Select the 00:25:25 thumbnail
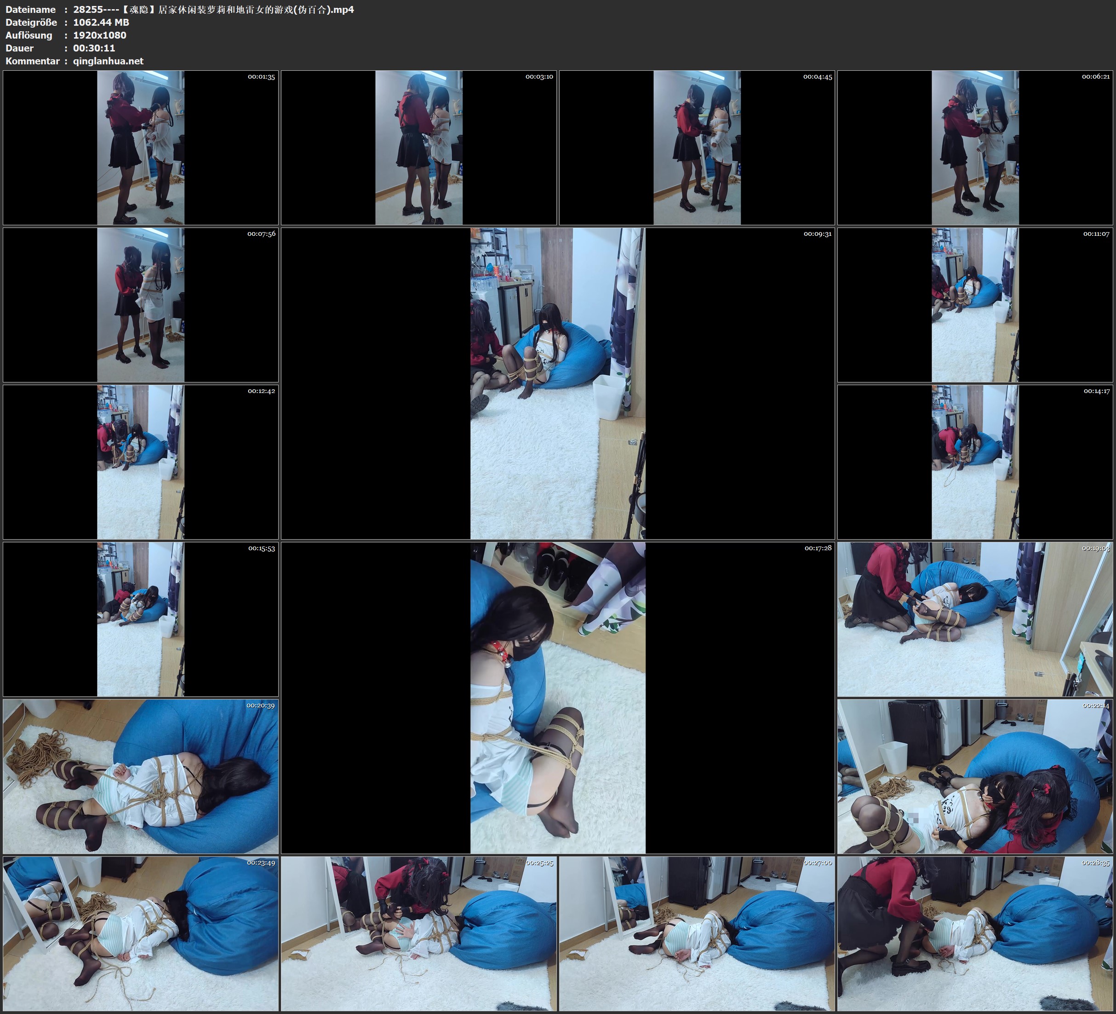Image resolution: width=1116 pixels, height=1014 pixels. [418, 933]
